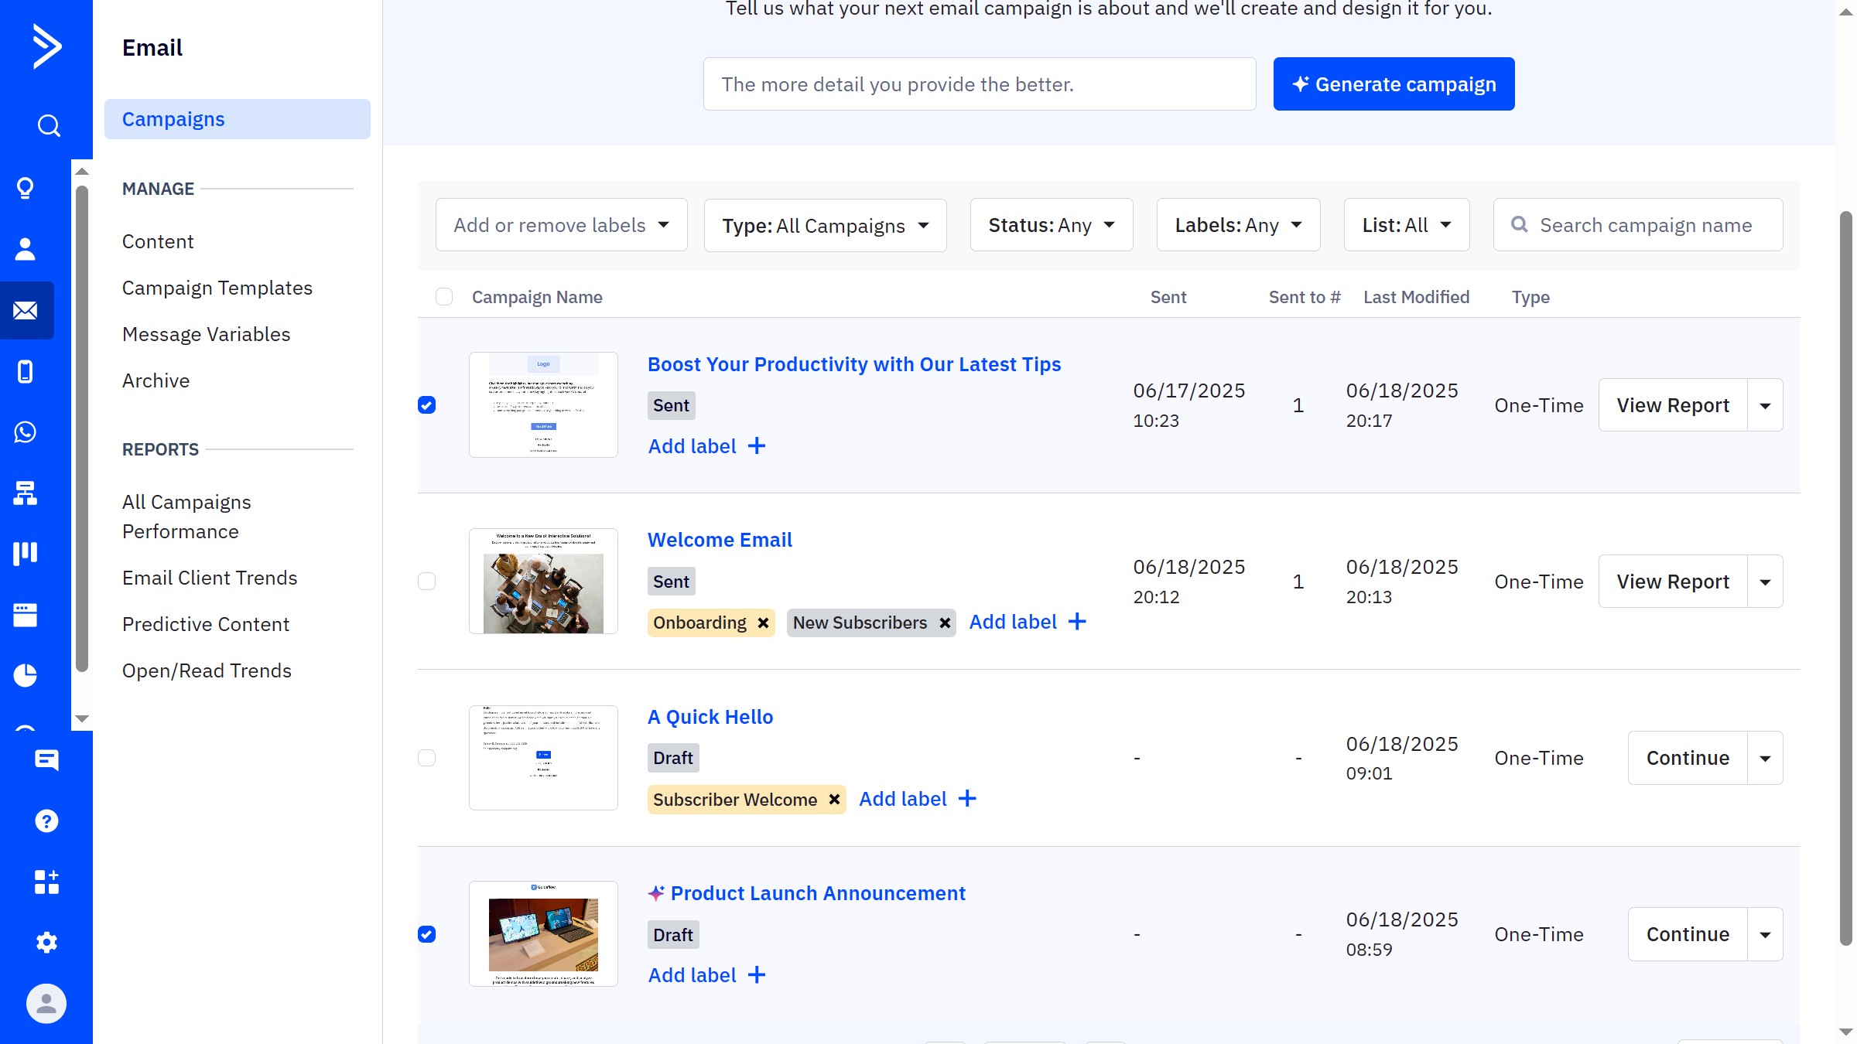Remove the Onboarding label from Welcome Email

[x=763, y=623]
